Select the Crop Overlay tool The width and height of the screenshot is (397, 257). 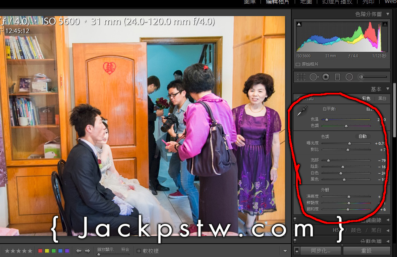[x=301, y=77]
